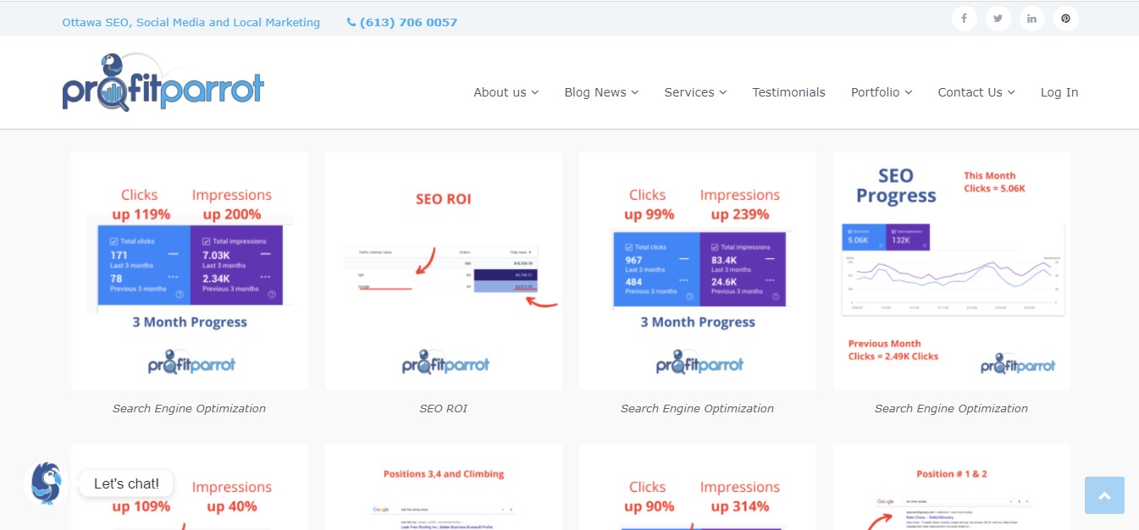Viewport: 1139px width, 530px height.
Task: Click the Profit Parrot header logo
Action: tap(163, 83)
